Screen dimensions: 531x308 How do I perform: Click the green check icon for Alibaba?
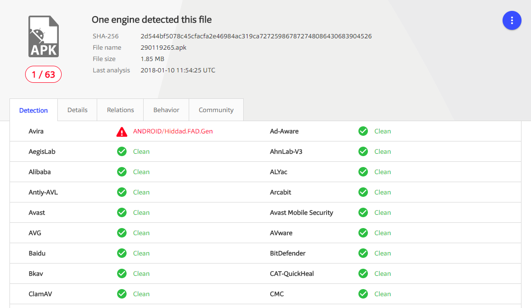pos(122,172)
